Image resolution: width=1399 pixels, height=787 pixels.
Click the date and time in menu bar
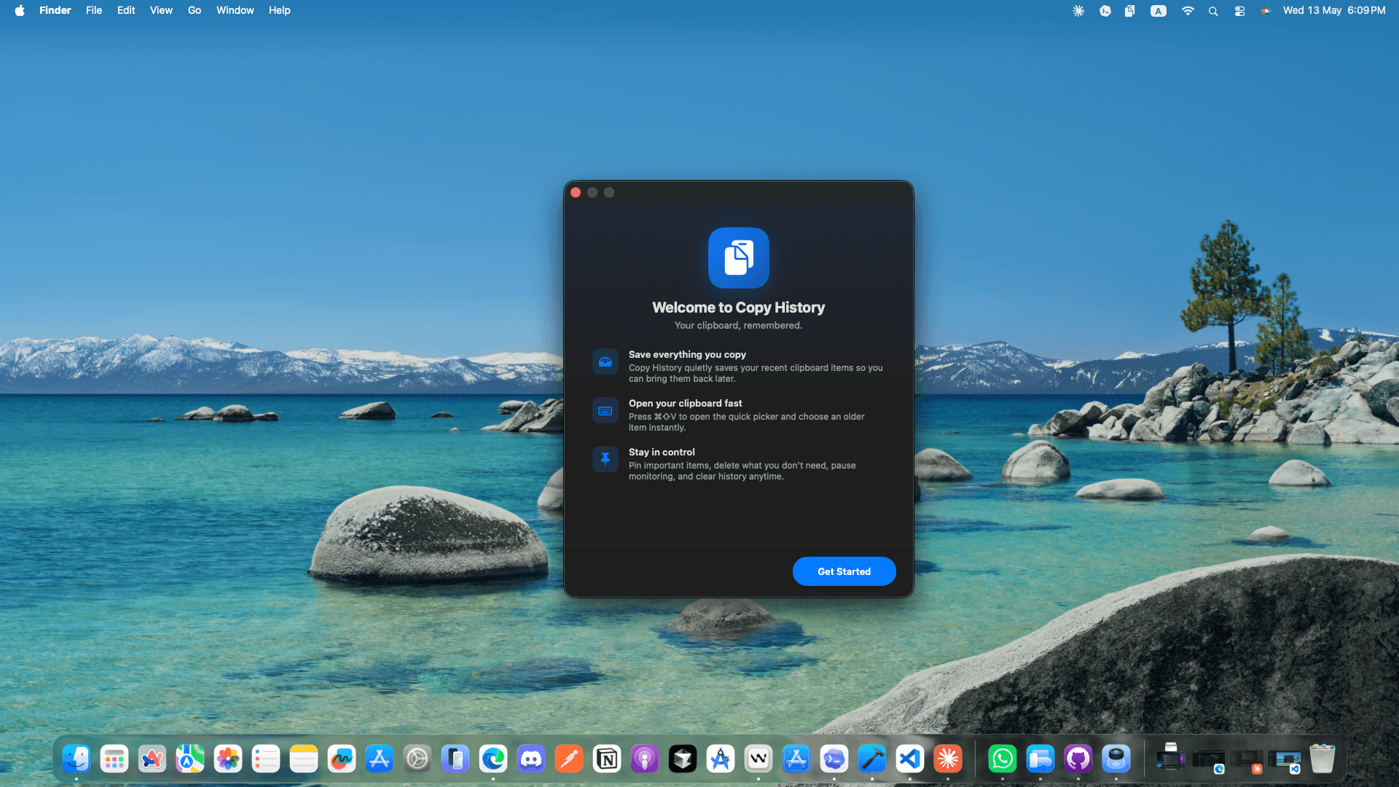coord(1334,10)
